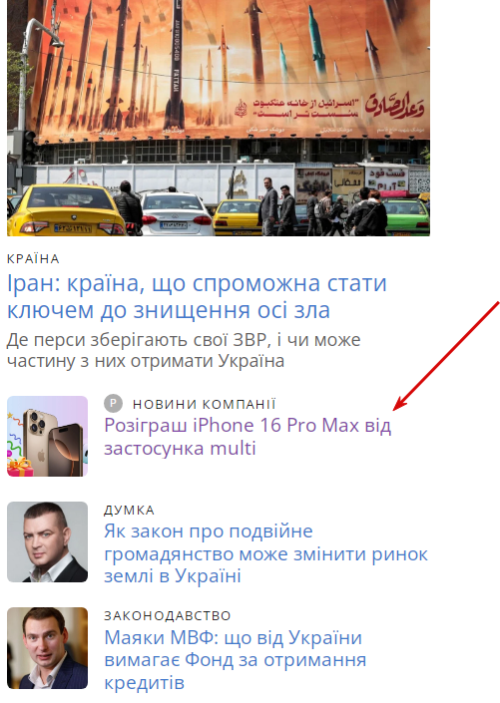Select the ЗАКОНОДАВСТВО category label
Viewport: 500px width, 703px height.
[x=168, y=615]
